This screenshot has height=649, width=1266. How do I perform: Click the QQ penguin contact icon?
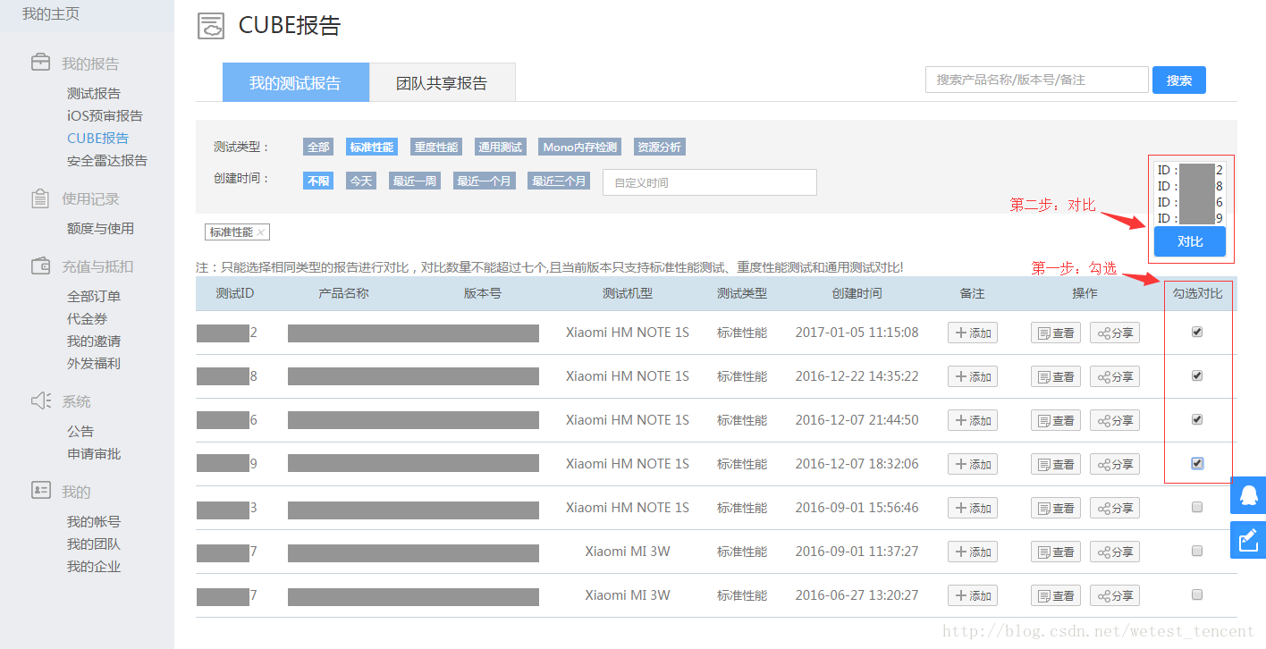[1248, 495]
